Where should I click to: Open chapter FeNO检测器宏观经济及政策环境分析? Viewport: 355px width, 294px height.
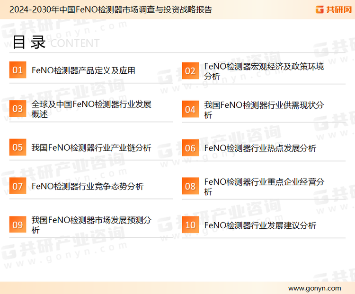[264, 71]
